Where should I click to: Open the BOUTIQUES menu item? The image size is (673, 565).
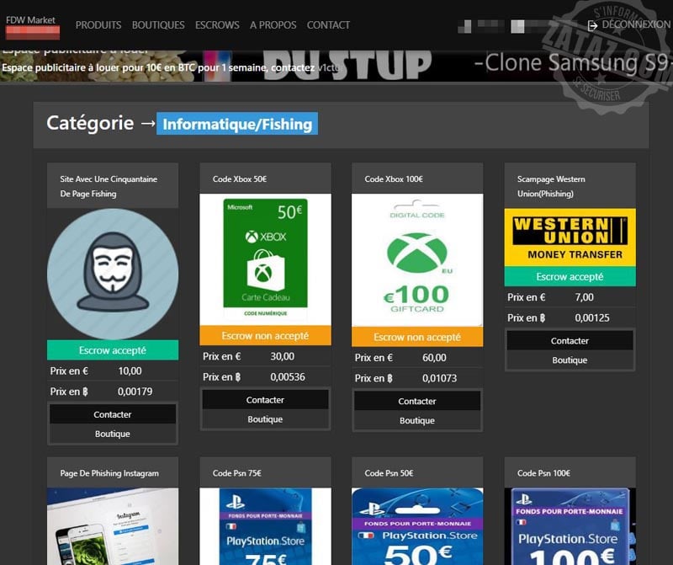pos(158,25)
